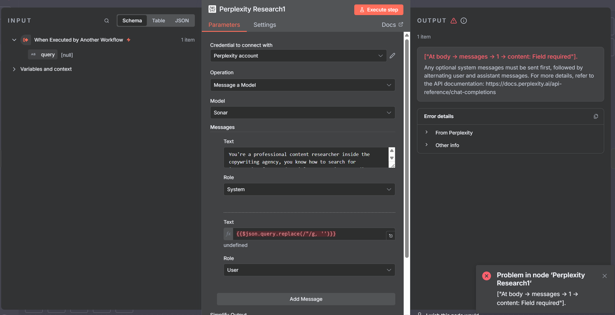Click the parameters panel scrollbar thumb
Image resolution: width=615 pixels, height=315 pixels.
(407, 148)
